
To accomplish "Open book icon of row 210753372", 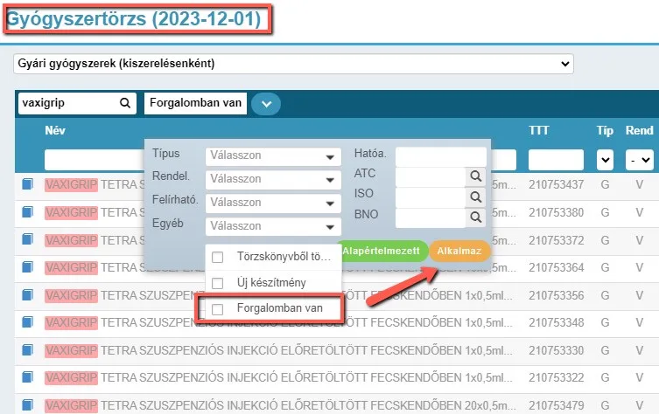I will (27, 239).
